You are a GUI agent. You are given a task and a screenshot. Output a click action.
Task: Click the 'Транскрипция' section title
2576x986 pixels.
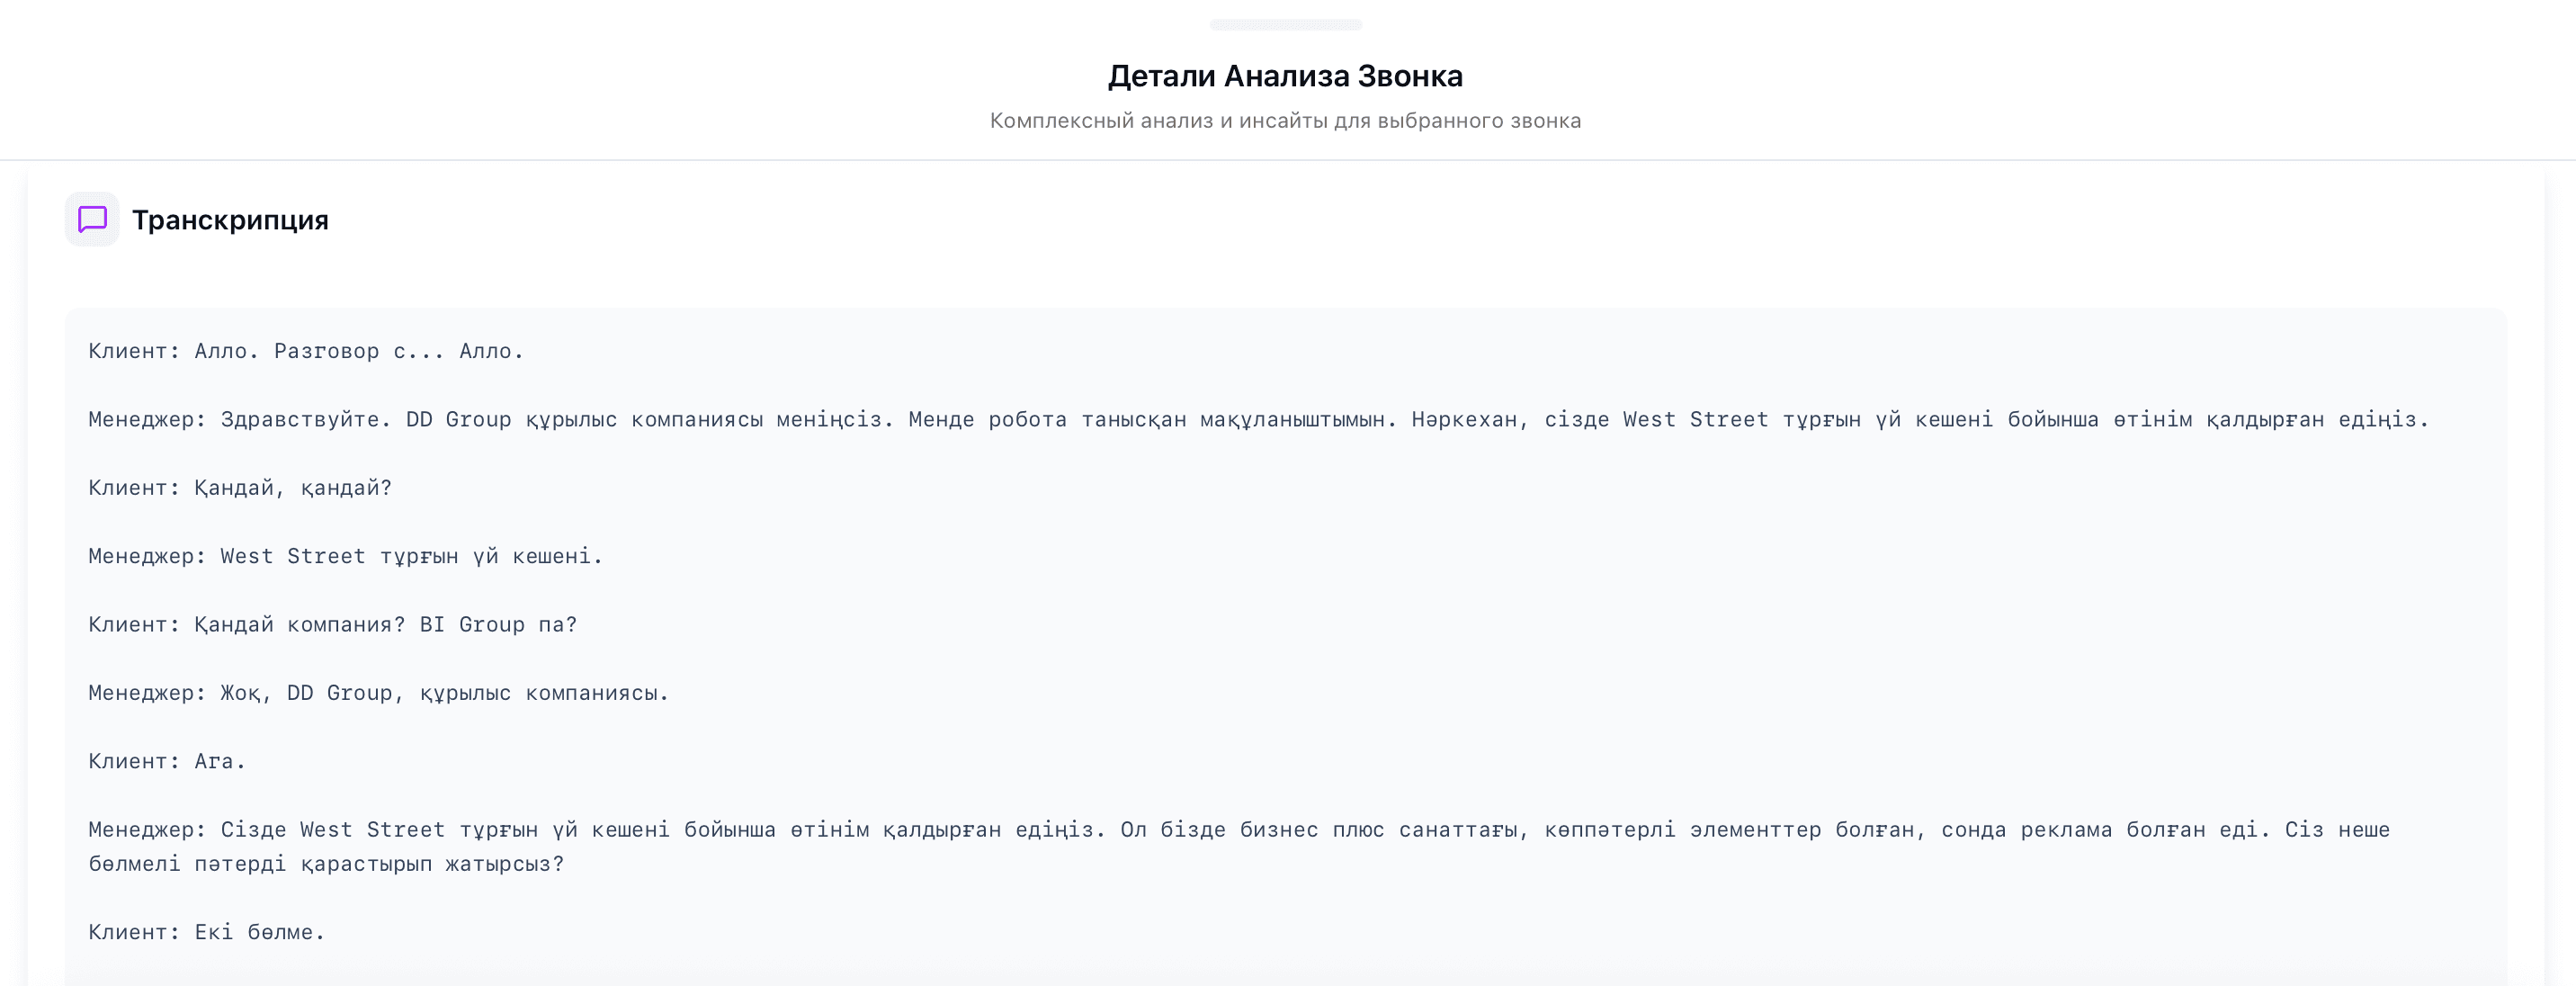point(230,220)
